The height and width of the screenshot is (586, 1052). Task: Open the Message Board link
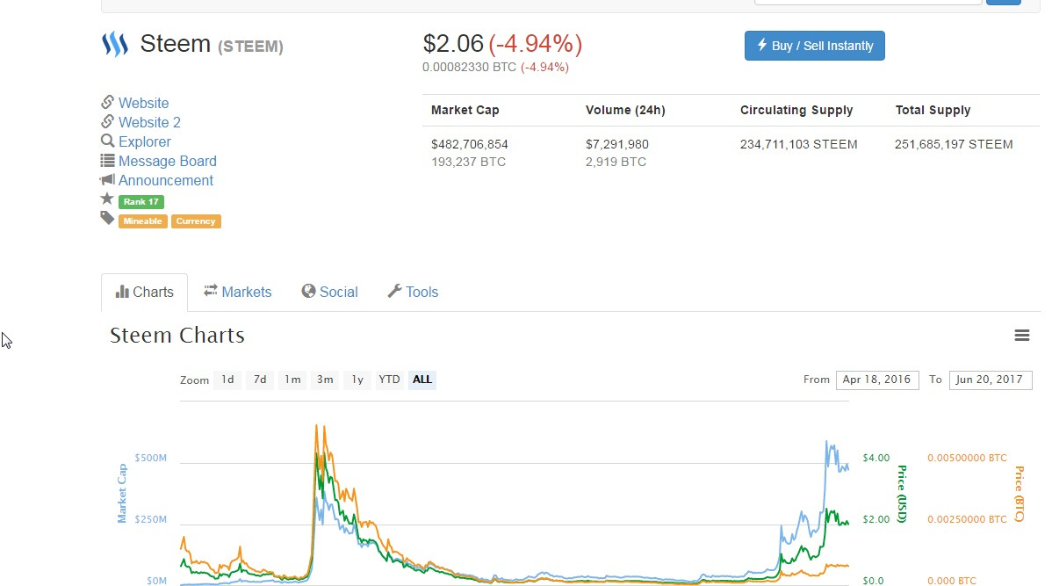[168, 161]
